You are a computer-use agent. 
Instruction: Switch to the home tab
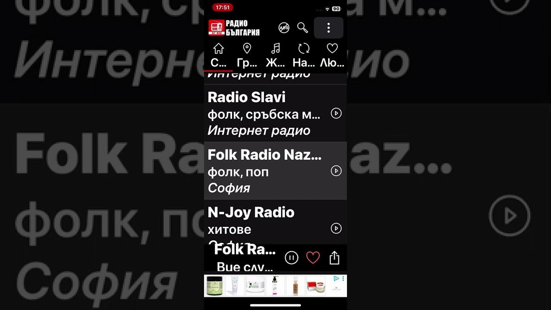pyautogui.click(x=219, y=56)
